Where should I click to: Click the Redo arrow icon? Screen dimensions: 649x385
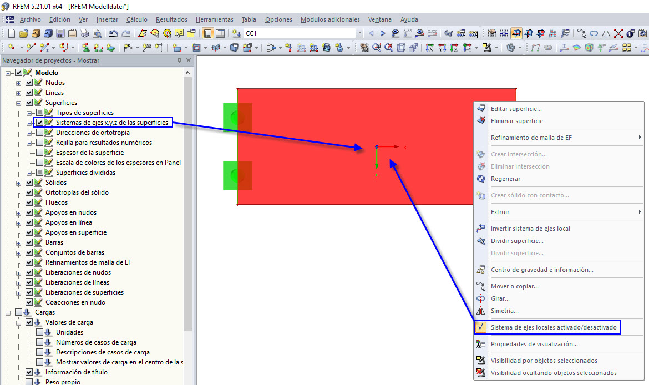pos(126,33)
